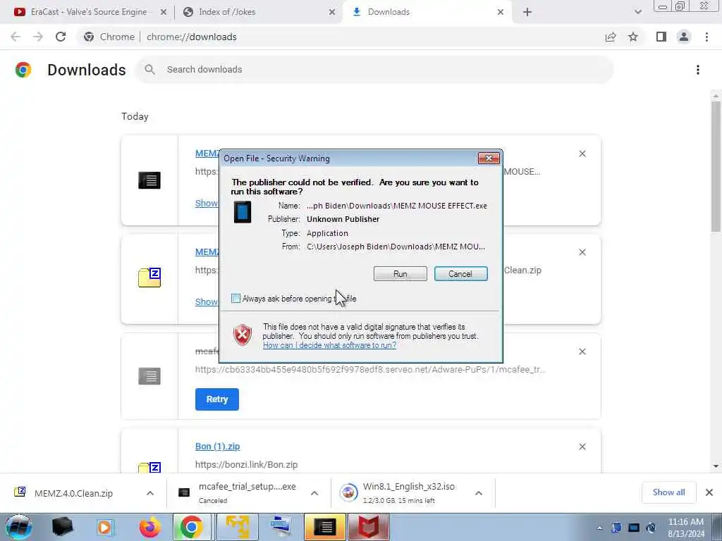Toggle the side panel icon

661,37
